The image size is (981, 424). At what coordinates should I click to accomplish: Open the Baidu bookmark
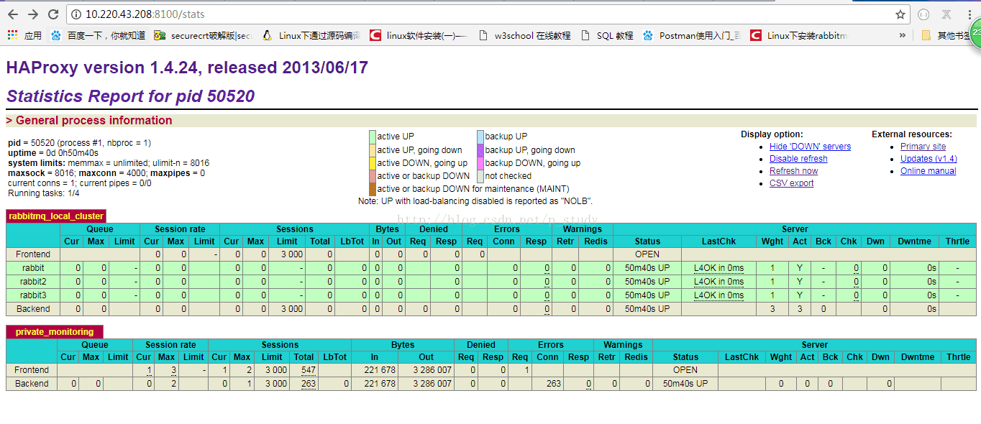(99, 35)
